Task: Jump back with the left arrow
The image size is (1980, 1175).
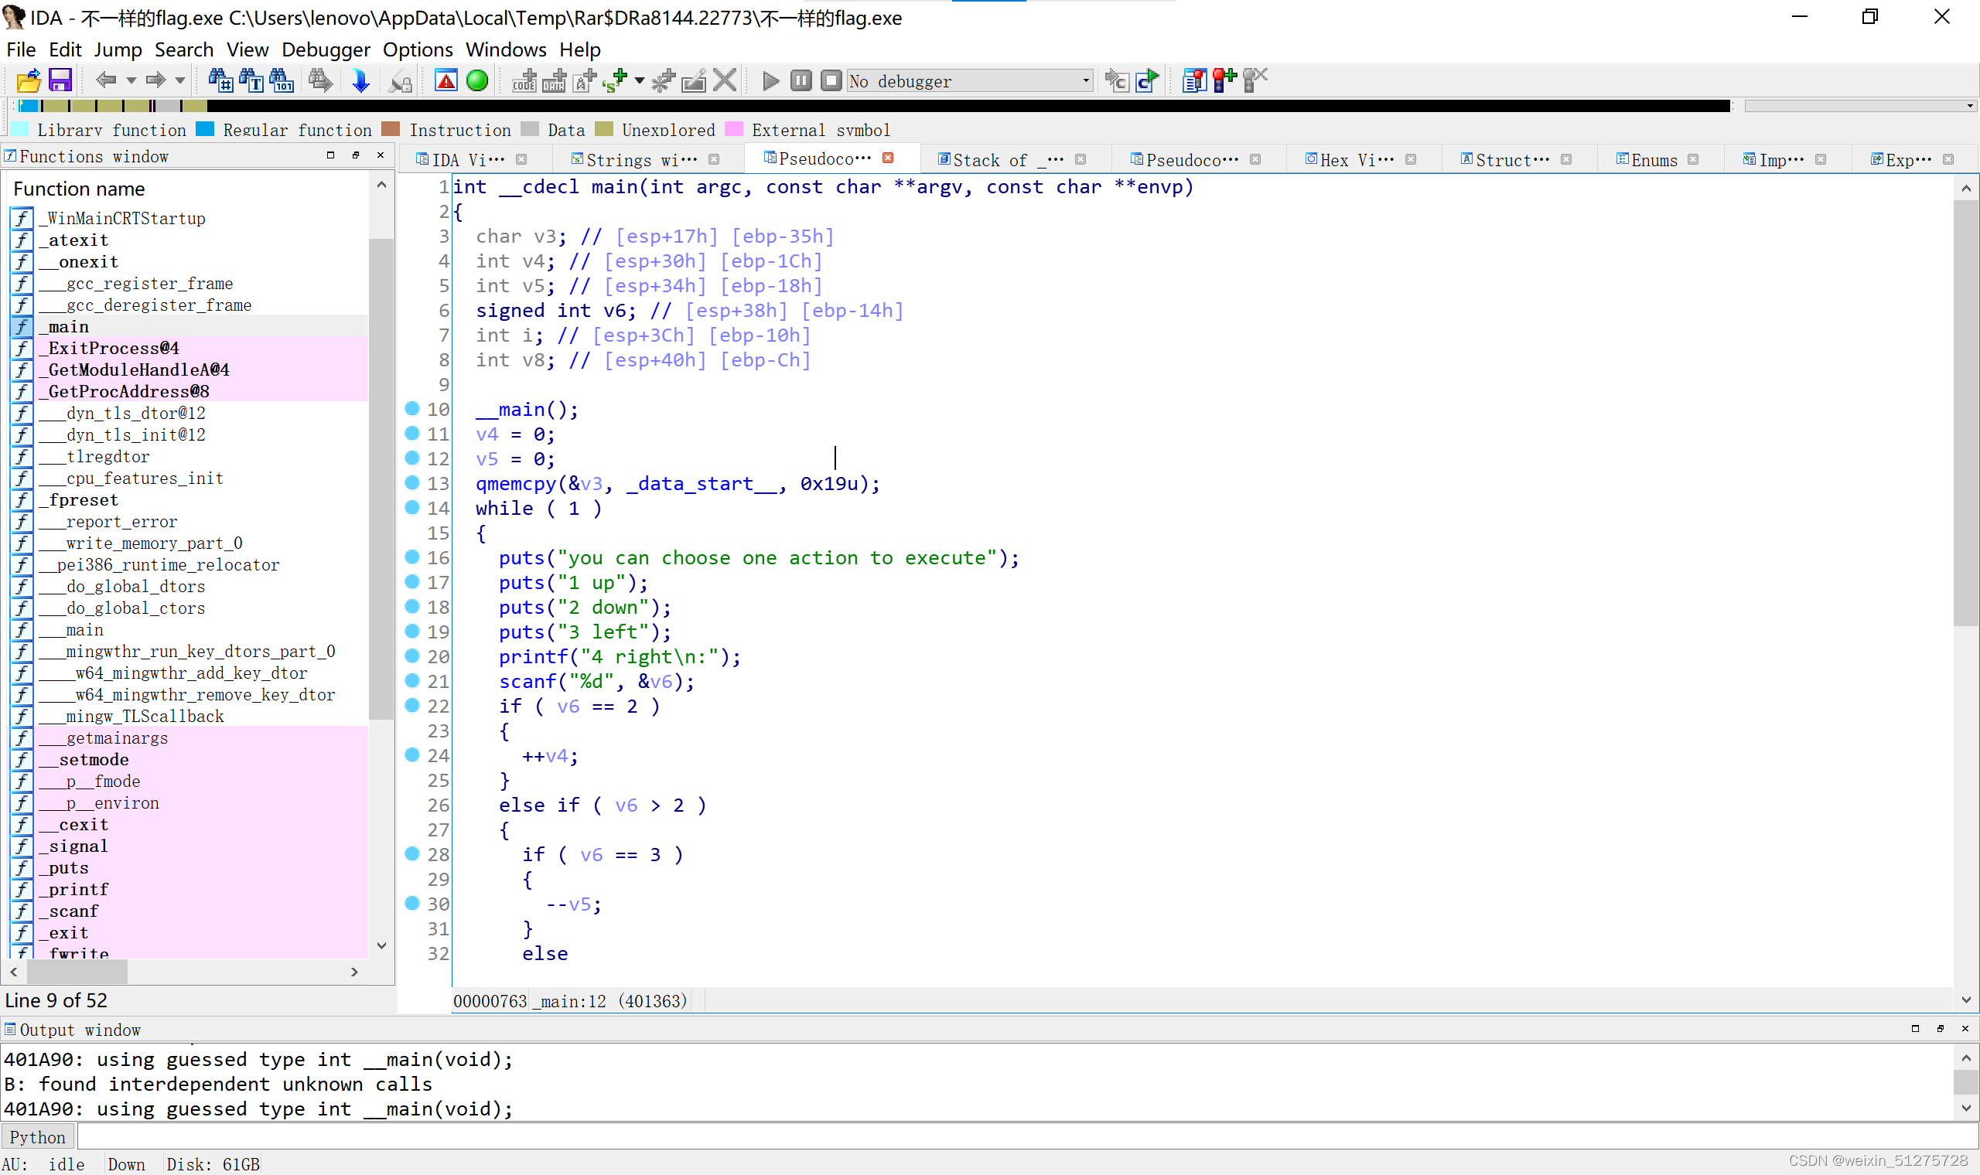Action: click(105, 80)
